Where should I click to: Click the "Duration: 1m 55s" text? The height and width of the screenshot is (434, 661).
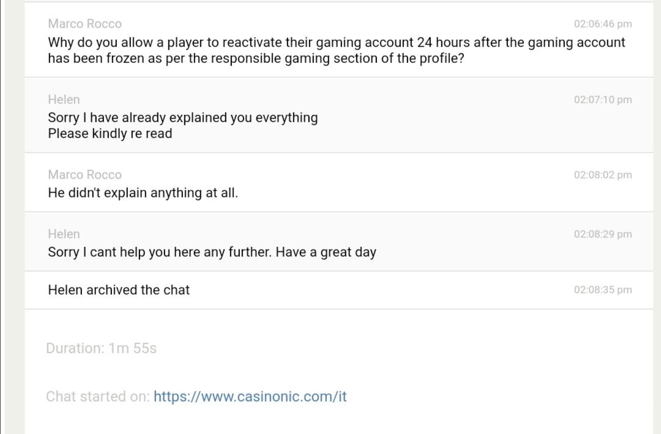click(101, 348)
